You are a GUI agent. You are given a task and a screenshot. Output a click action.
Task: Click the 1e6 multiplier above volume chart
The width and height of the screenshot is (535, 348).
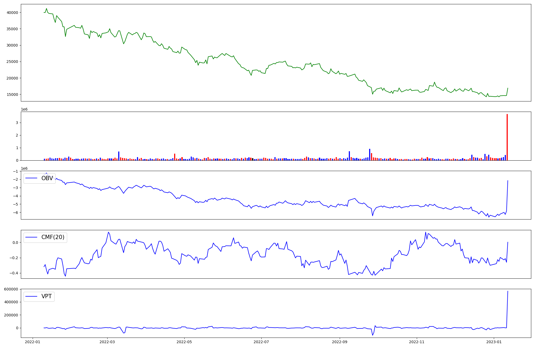click(x=24, y=109)
